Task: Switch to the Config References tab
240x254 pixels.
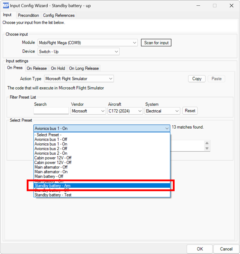Action: point(59,15)
